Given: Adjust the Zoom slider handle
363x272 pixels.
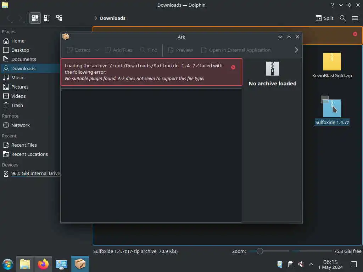Looking at the screenshot, I should [x=260, y=251].
